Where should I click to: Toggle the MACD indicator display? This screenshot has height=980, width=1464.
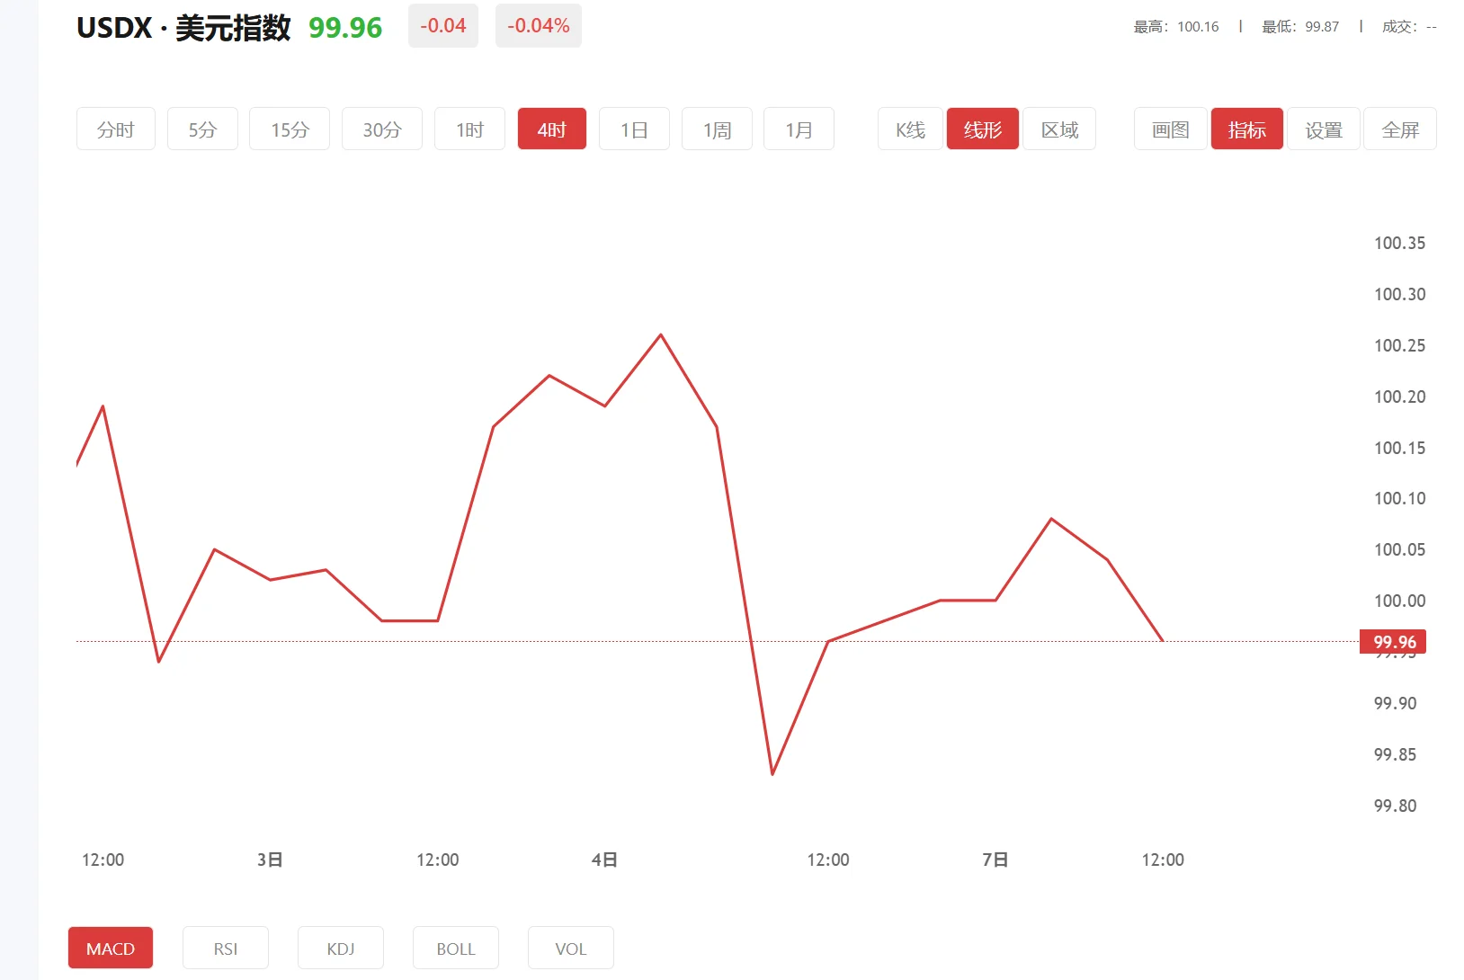tap(110, 948)
